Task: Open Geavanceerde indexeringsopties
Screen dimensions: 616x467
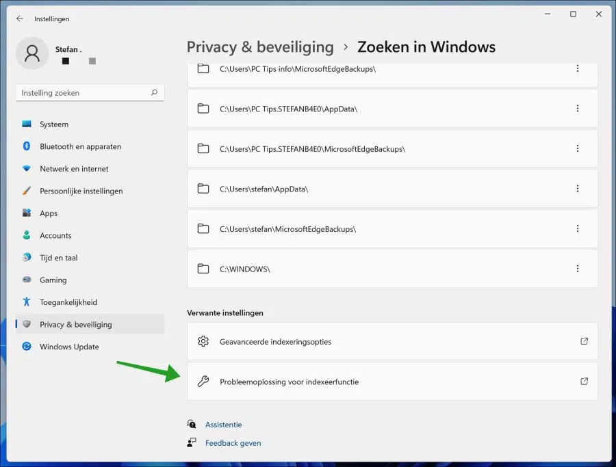Action: click(392, 341)
